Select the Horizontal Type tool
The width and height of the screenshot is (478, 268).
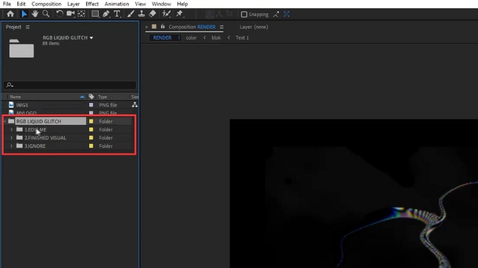(117, 14)
